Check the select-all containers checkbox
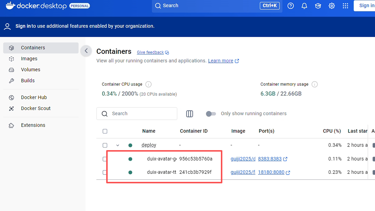Viewport: 375px width, 211px height. click(105, 131)
